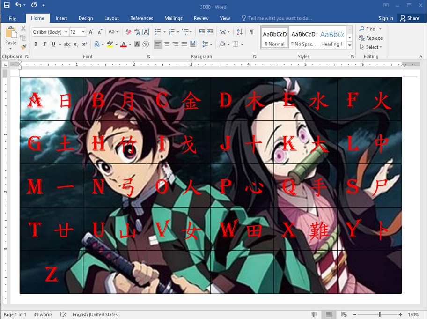This screenshot has width=427, height=319.
Task: Collapse the ribbon with the arrow
Action: coord(421,56)
